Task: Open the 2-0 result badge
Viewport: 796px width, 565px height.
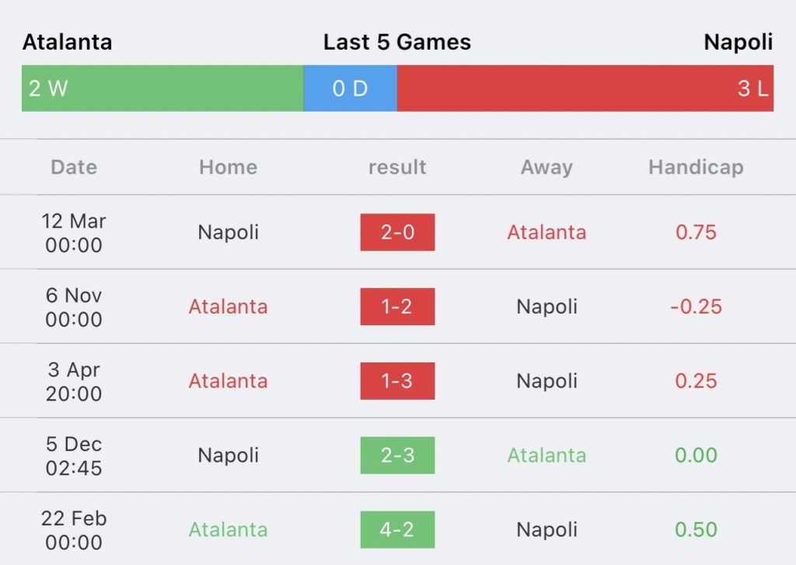Action: 397,232
